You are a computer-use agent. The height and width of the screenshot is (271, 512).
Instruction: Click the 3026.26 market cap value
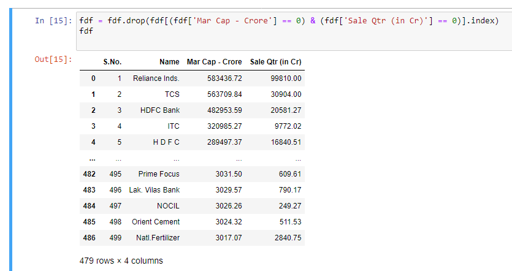tap(229, 206)
